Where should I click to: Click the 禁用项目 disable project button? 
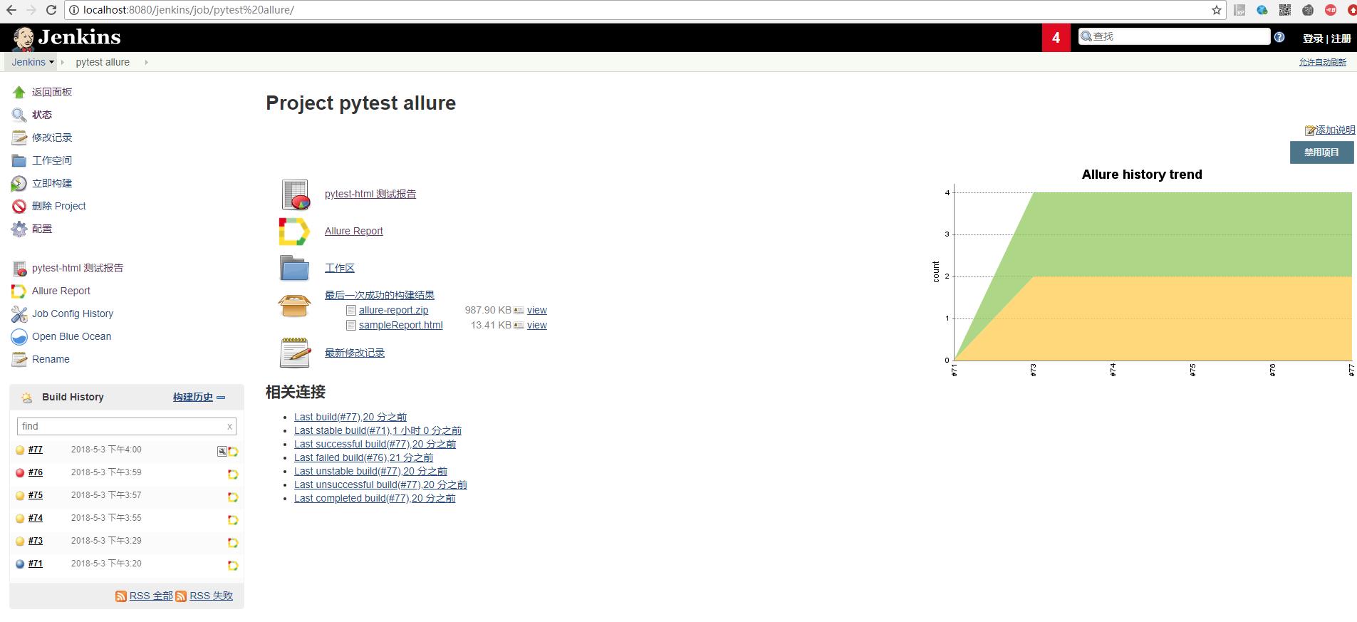click(1321, 152)
